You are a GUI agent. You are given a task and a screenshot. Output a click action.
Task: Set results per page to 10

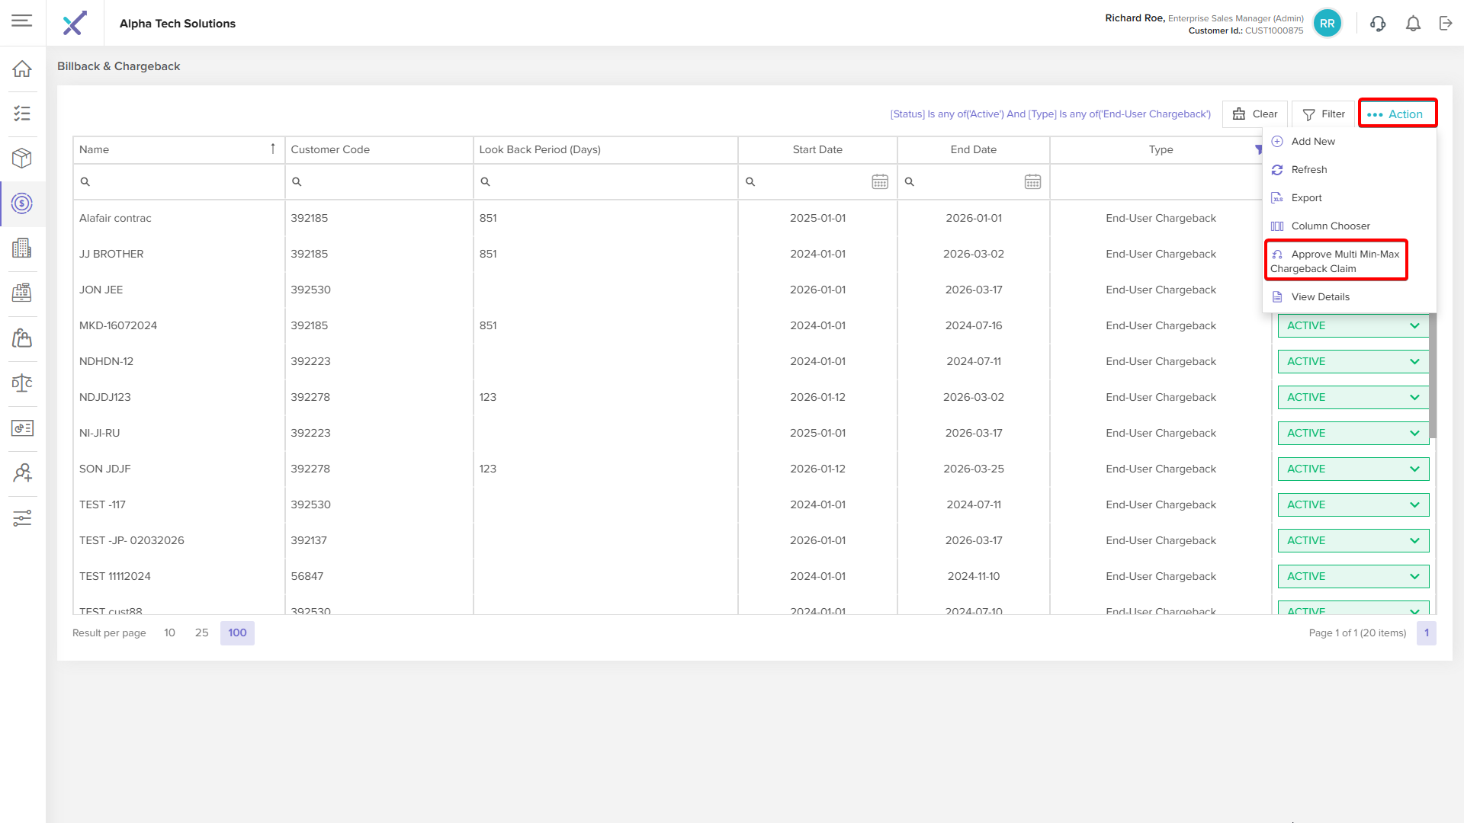point(169,632)
